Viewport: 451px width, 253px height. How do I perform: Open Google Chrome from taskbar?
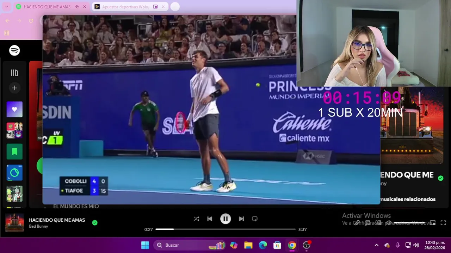292,245
